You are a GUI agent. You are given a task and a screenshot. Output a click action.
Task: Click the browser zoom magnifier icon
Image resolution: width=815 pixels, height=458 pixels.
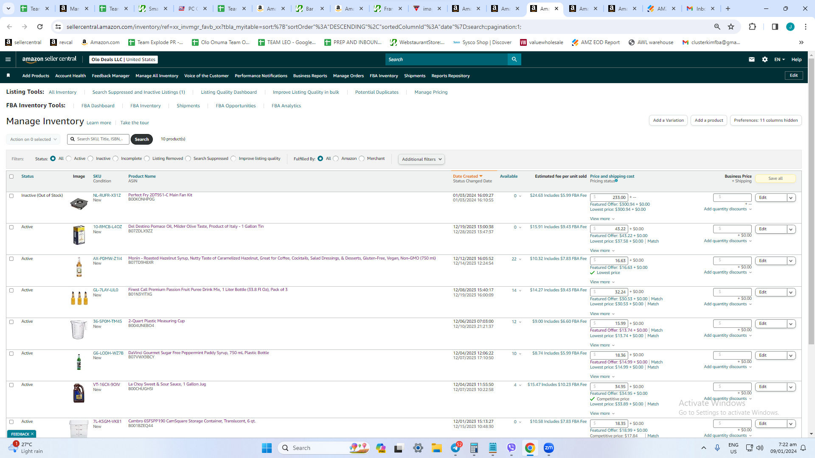click(x=717, y=27)
